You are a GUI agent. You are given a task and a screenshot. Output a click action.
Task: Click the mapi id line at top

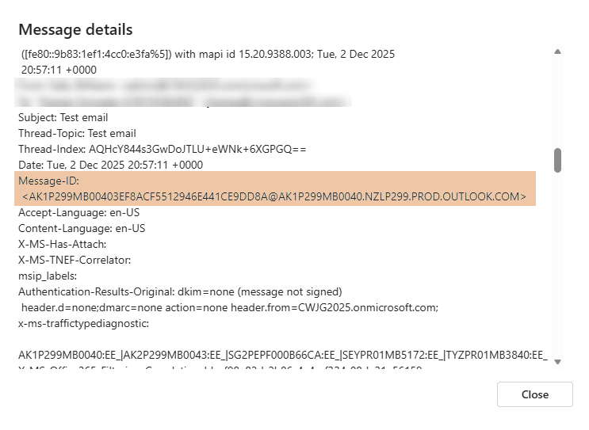208,54
